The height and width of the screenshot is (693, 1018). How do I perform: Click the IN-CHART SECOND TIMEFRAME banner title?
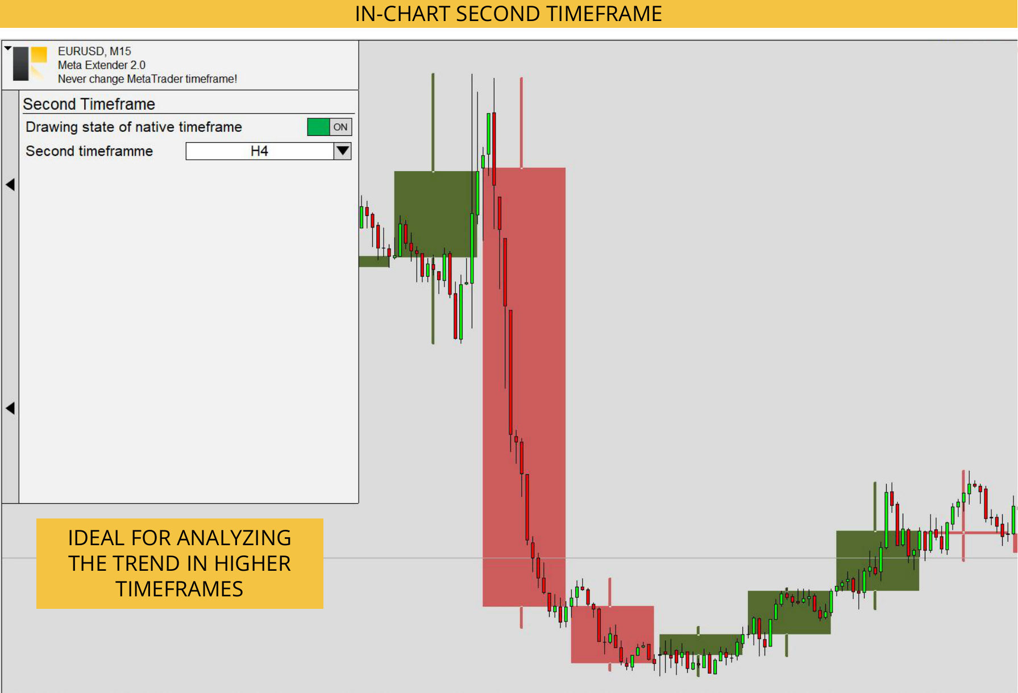(508, 14)
